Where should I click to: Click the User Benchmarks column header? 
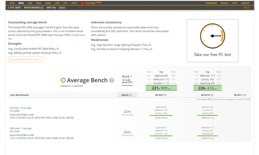(19, 95)
